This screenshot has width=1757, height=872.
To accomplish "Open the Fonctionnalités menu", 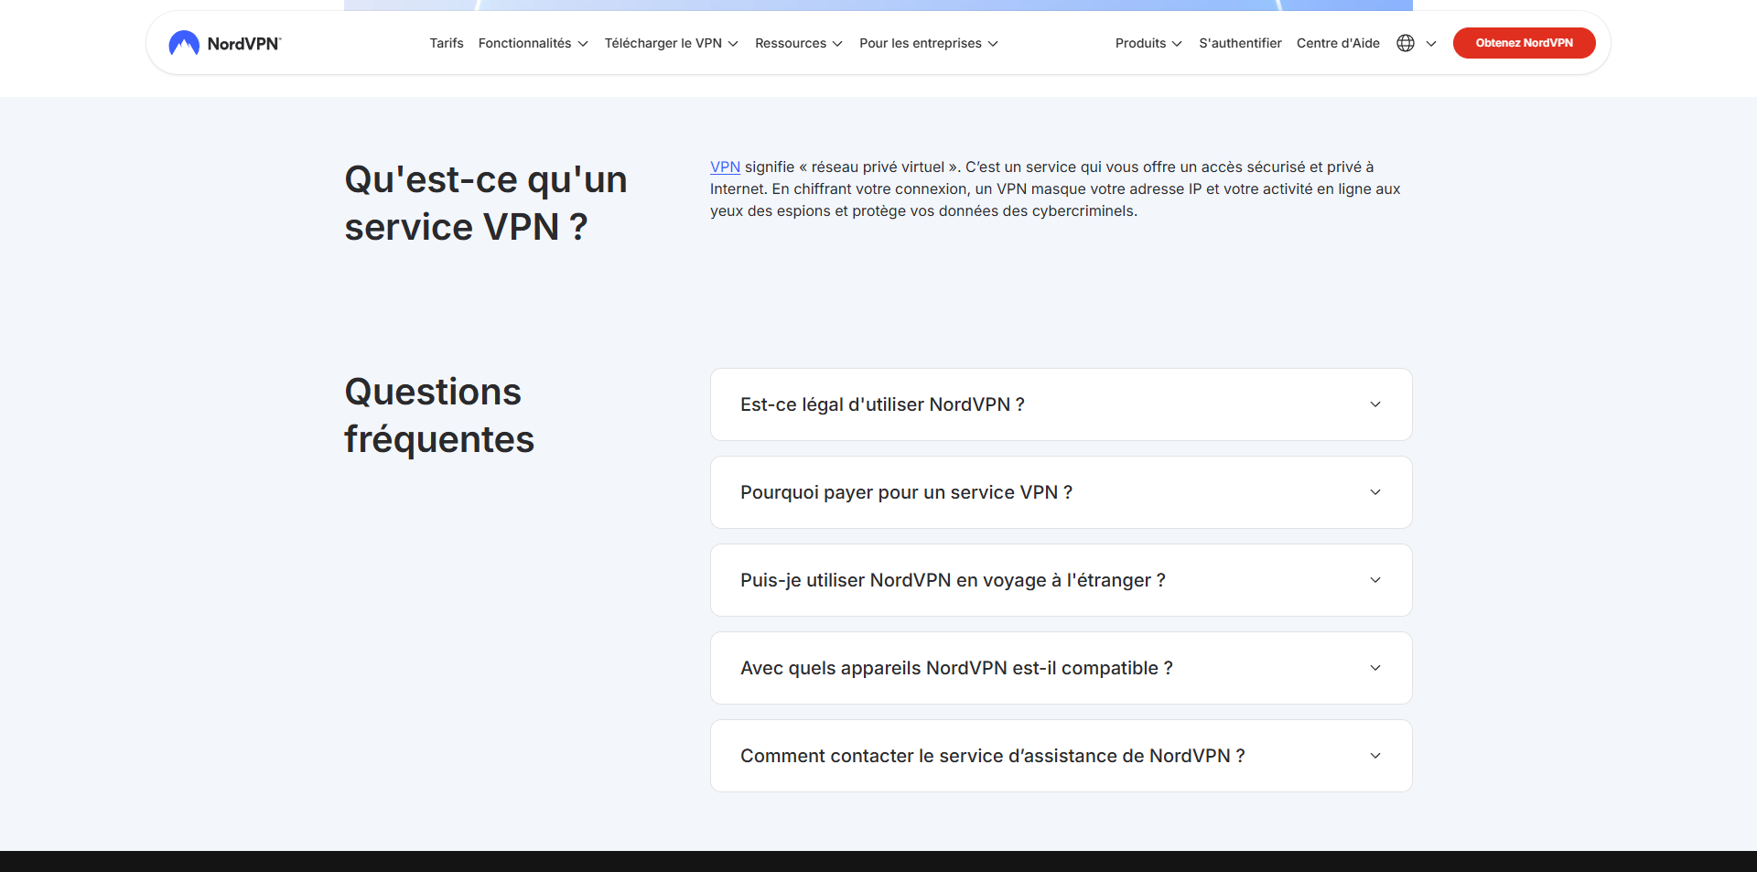I will pos(533,43).
